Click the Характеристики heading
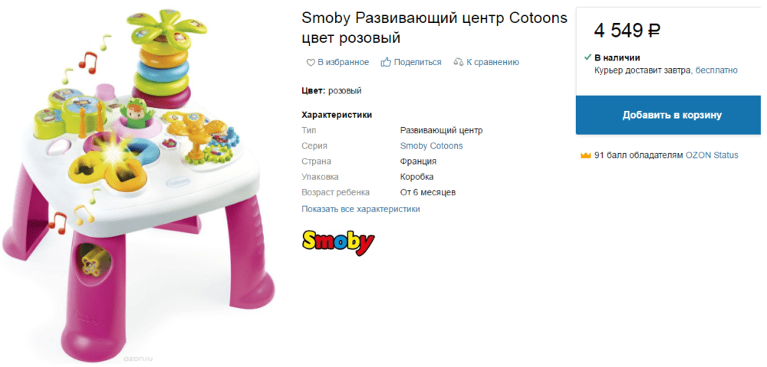Screen dimensions: 767x367 pos(337,116)
